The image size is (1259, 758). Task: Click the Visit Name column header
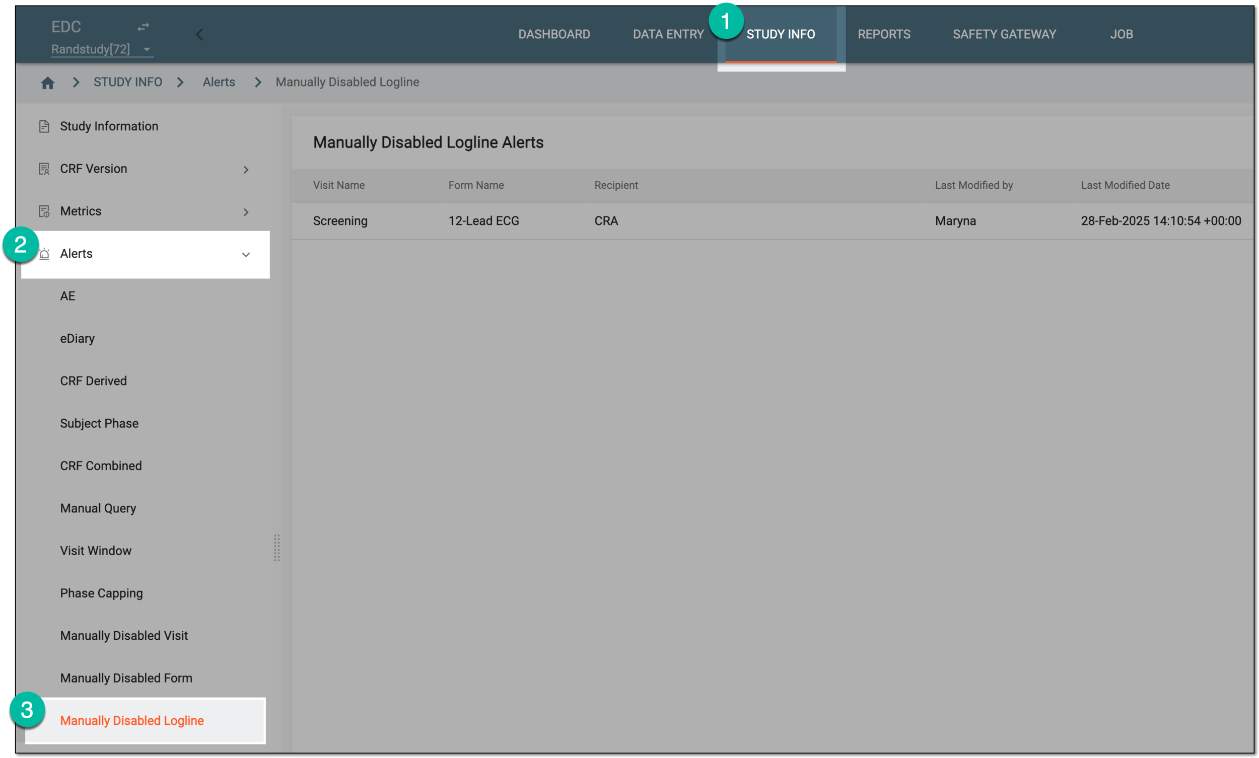pos(339,185)
